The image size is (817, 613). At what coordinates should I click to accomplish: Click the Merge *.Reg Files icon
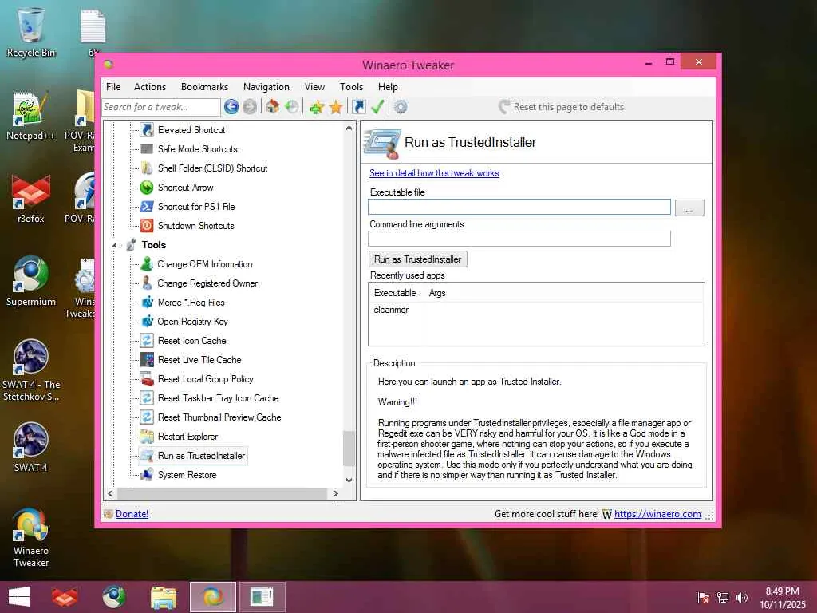pyautogui.click(x=147, y=303)
